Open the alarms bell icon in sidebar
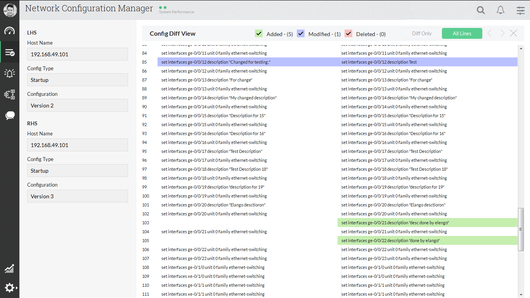This screenshot has height=298, width=530. pos(9,73)
